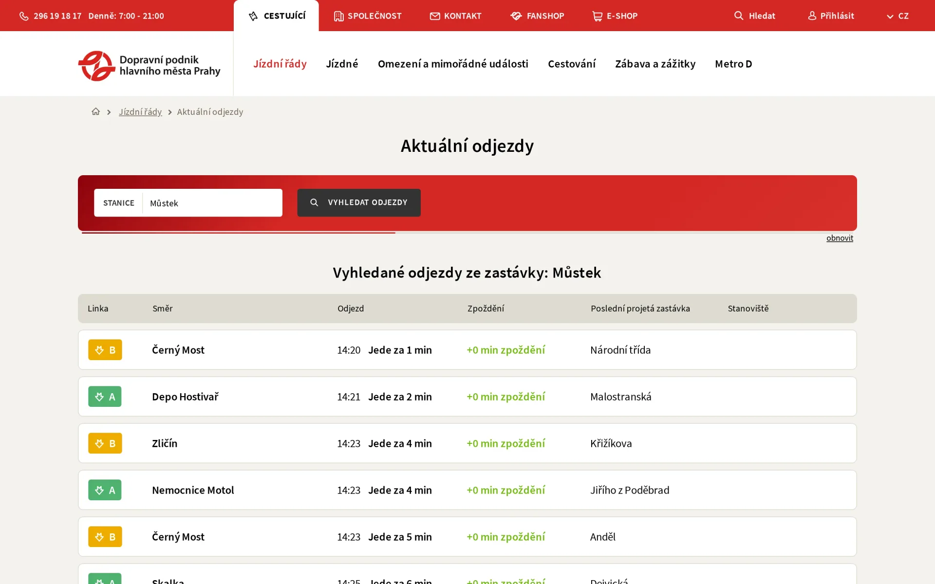Click the Dopravní podnik logo

(149, 66)
